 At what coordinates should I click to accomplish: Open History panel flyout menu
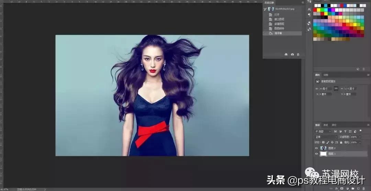[x=303, y=3]
